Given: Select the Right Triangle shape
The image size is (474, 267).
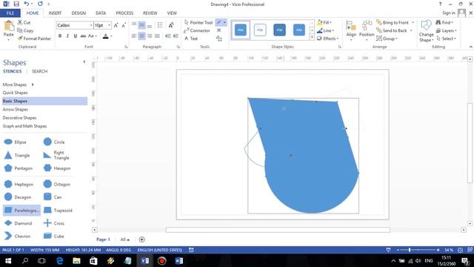Looking at the screenshot, I should click(56, 155).
